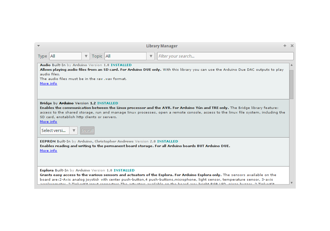This screenshot has width=330, height=231.
Task: Click the plus maximize icon in title bar
Action: pos(285,46)
